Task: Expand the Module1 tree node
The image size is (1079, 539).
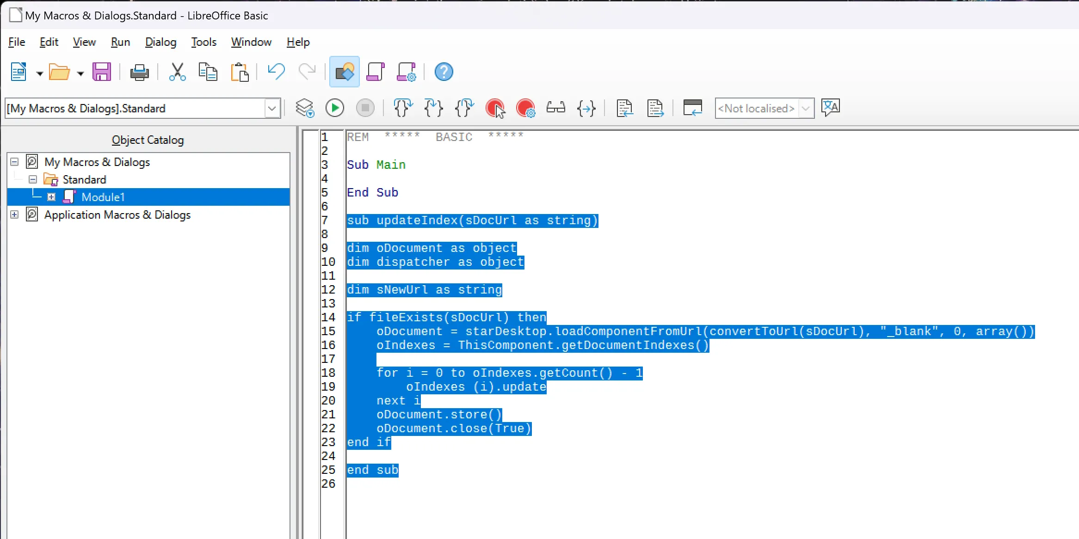Action: tap(51, 197)
